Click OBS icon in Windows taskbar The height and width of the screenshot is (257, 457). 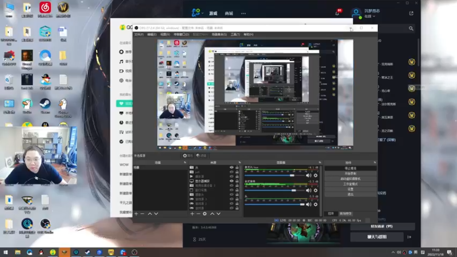point(134,252)
